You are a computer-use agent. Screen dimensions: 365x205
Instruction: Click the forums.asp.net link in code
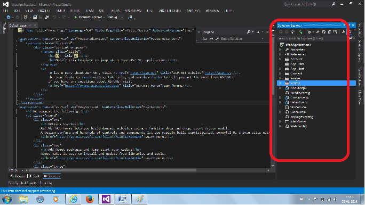(92, 86)
